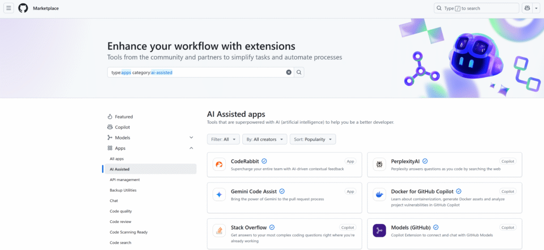This screenshot has width=544, height=250.
Task: Click the magnifier search submit button
Action: pos(299,72)
